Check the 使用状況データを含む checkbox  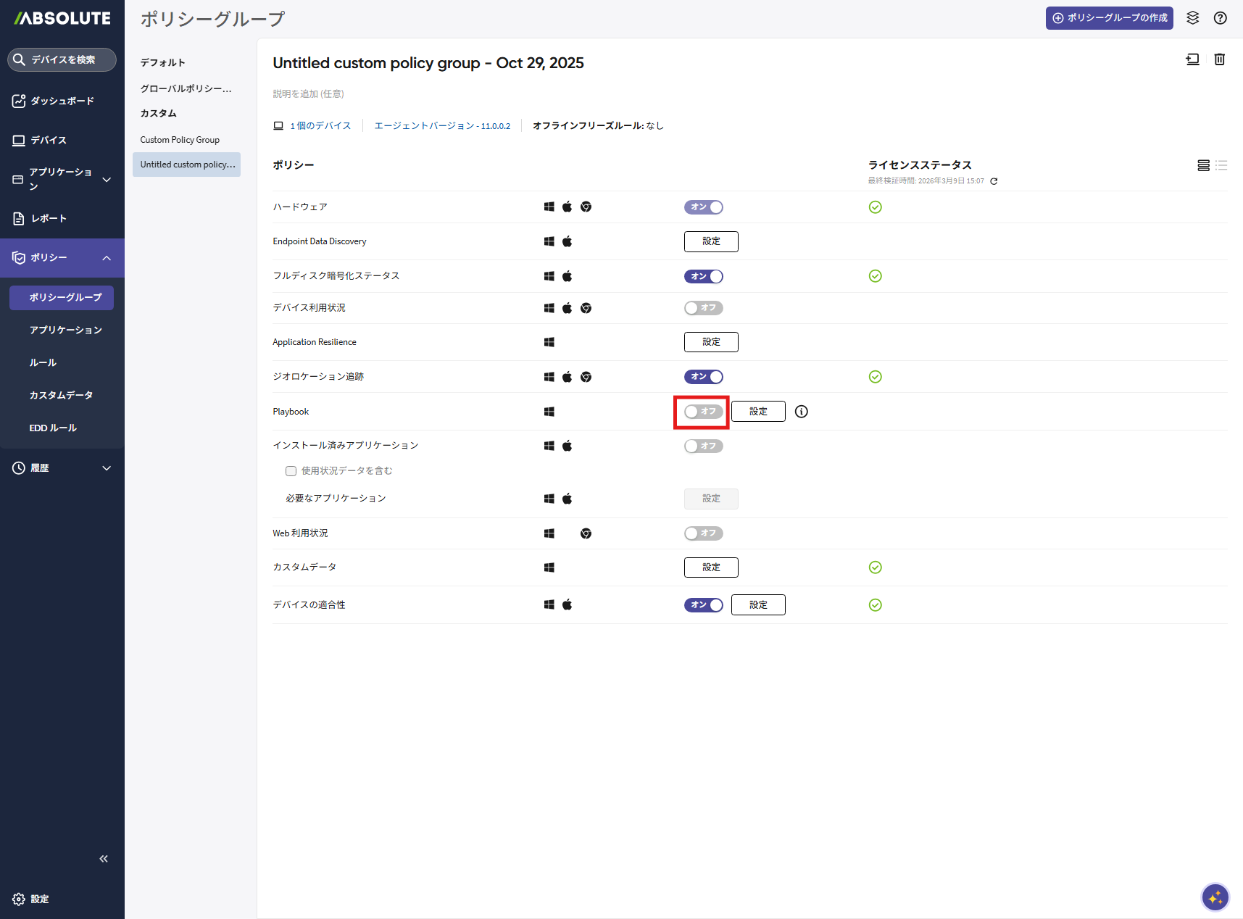[291, 471]
